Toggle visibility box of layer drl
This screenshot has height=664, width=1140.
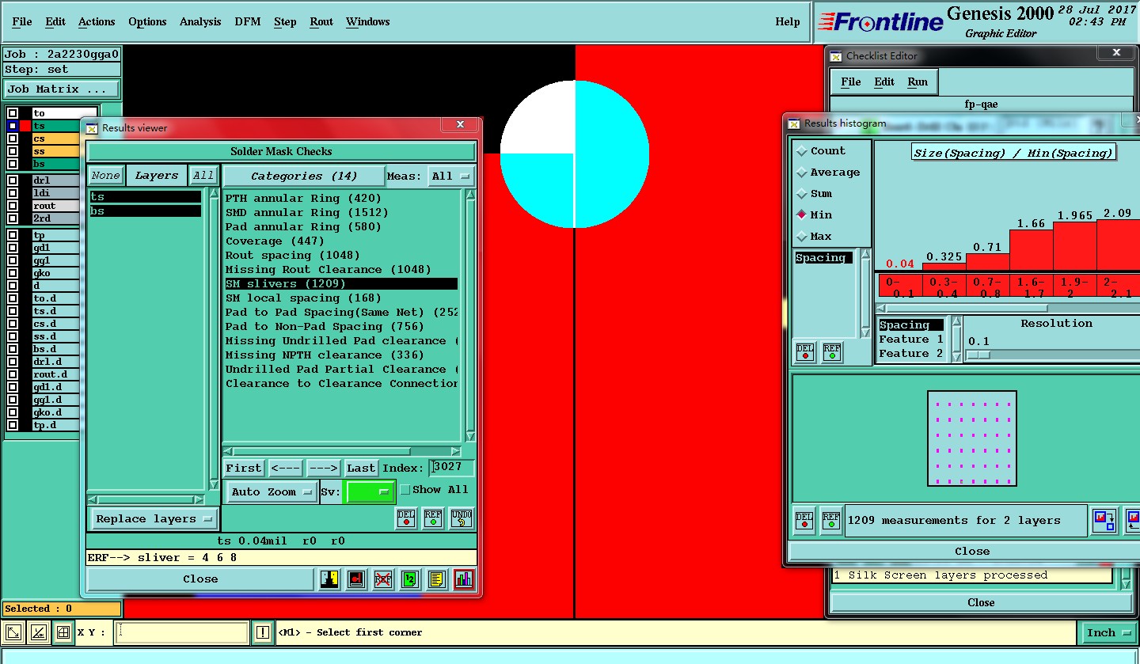pyautogui.click(x=13, y=180)
